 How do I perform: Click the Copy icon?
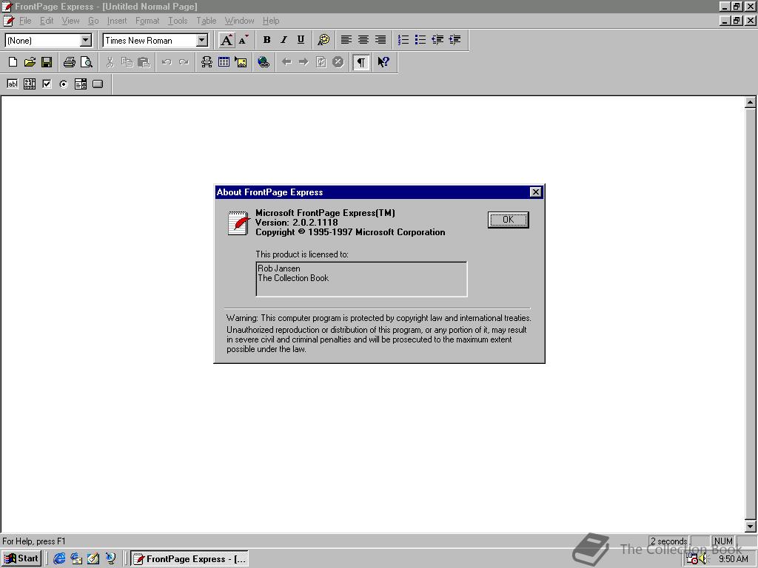(127, 62)
